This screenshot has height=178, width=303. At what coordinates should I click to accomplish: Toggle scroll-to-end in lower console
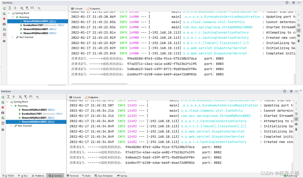[296, 119]
